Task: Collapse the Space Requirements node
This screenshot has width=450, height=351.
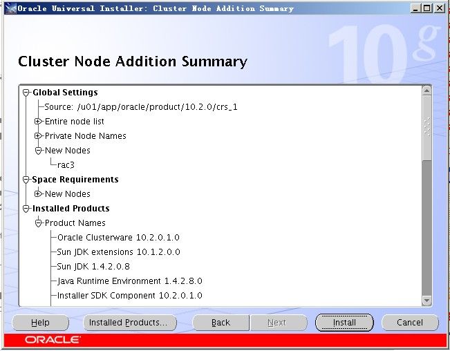Action: (x=26, y=180)
